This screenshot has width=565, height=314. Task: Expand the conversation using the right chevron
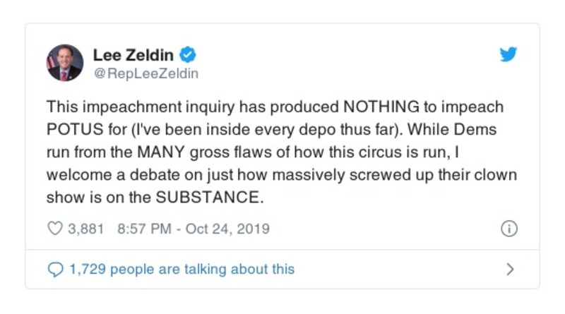tap(510, 269)
